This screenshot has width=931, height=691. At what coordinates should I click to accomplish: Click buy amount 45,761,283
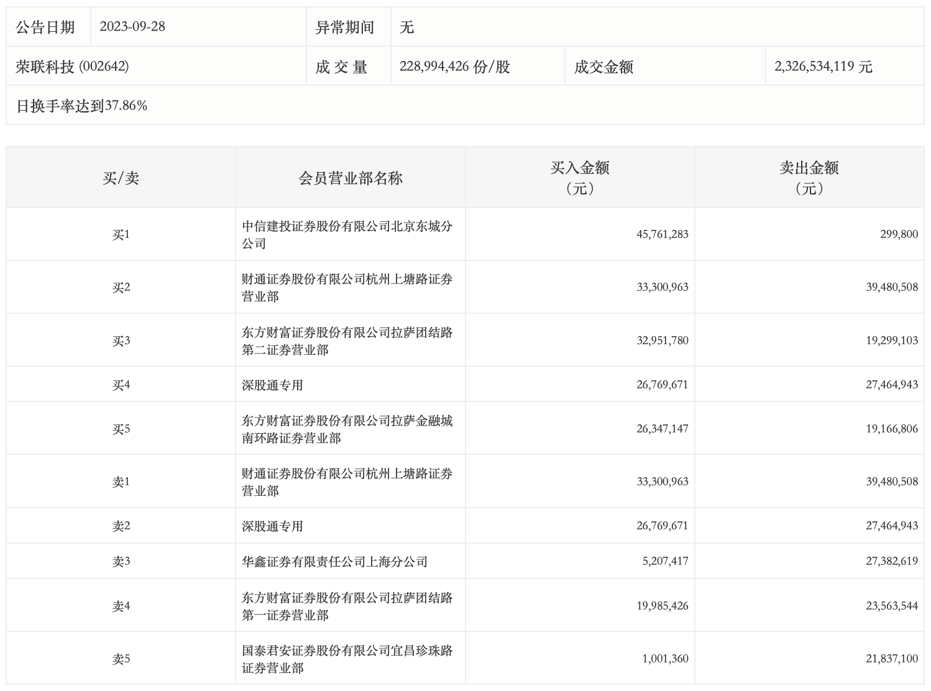[662, 235]
